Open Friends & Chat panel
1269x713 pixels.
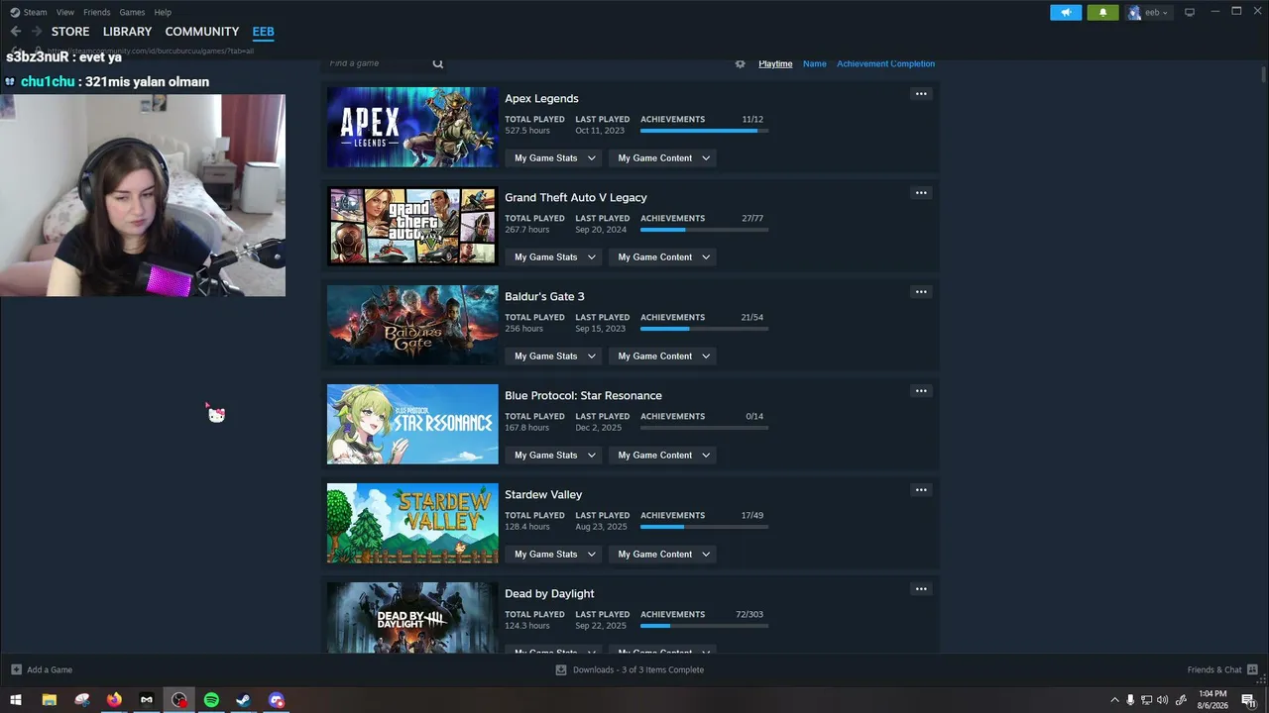[1222, 669]
